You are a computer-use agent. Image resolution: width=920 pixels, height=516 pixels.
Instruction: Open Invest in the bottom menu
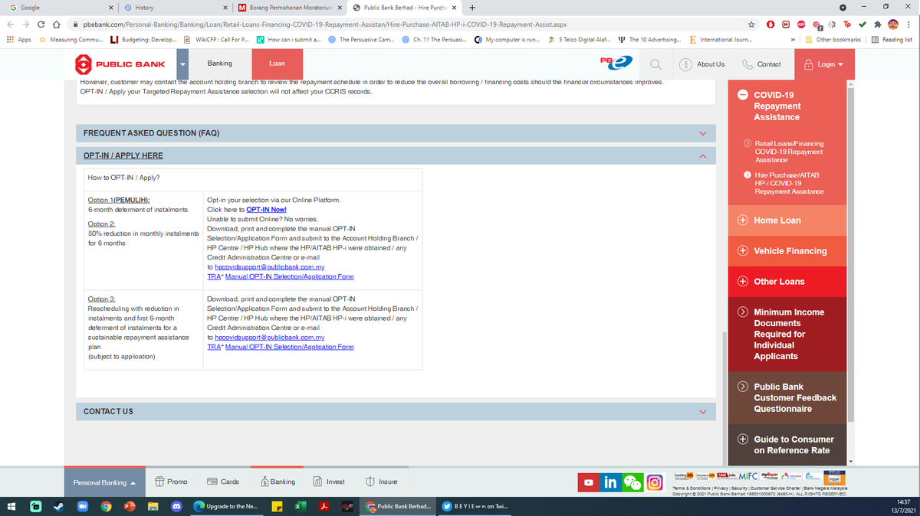pyautogui.click(x=328, y=482)
